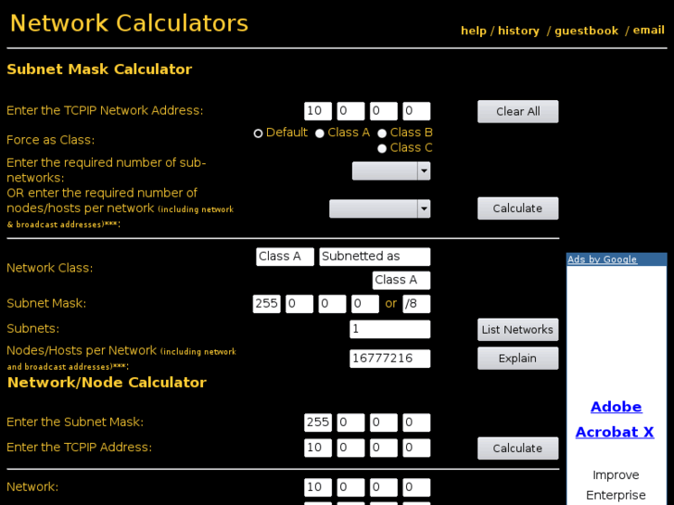Click the Explain button
This screenshot has width=674, height=505.
coord(518,359)
